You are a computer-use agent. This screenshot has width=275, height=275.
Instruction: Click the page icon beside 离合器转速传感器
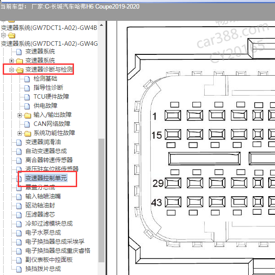19,160
